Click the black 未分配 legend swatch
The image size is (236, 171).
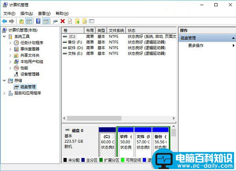[x=65, y=160]
